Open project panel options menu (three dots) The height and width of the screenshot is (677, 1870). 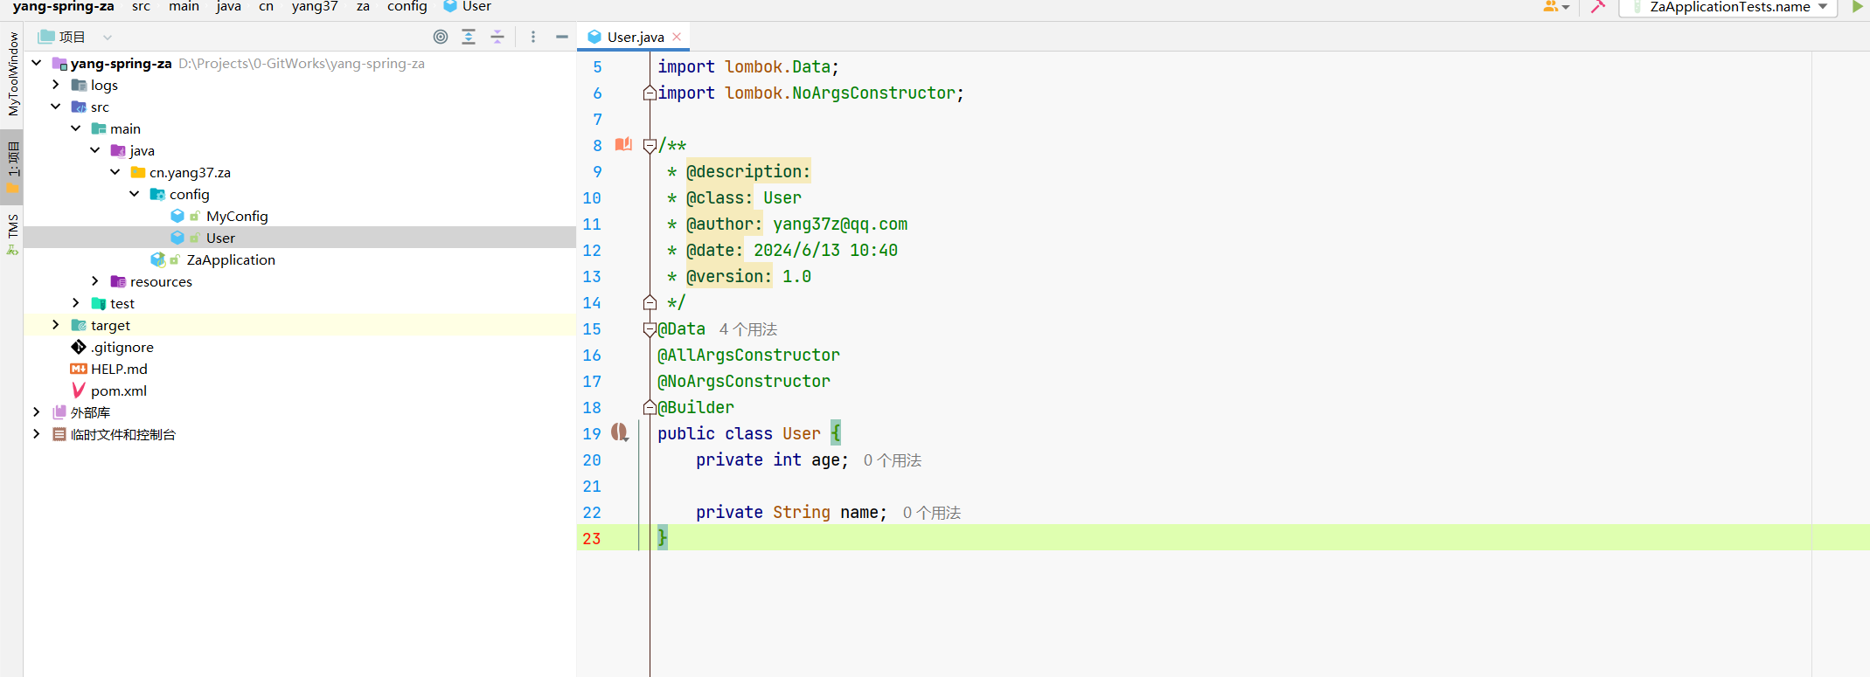click(x=533, y=37)
